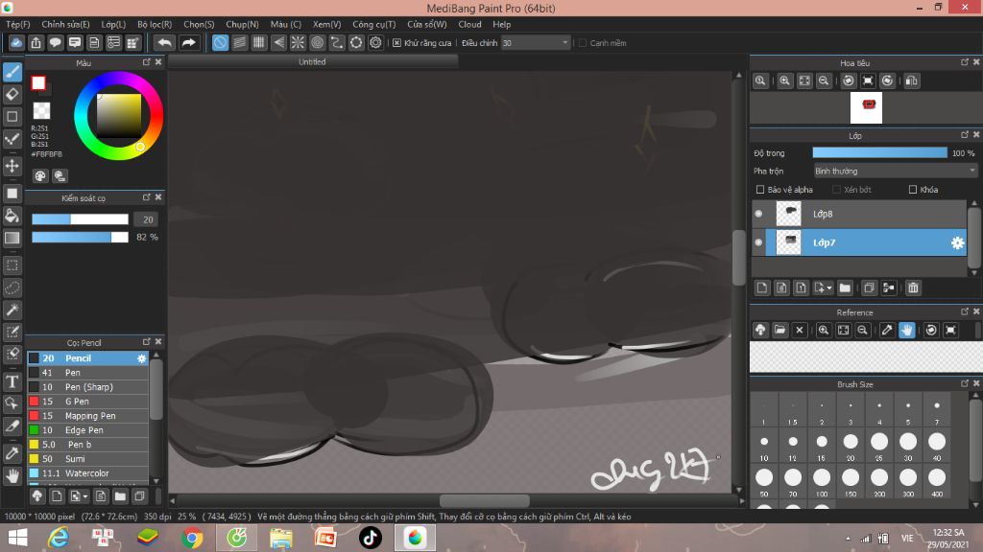
Task: Click the Undo arrow in toolbar
Action: coord(164,42)
